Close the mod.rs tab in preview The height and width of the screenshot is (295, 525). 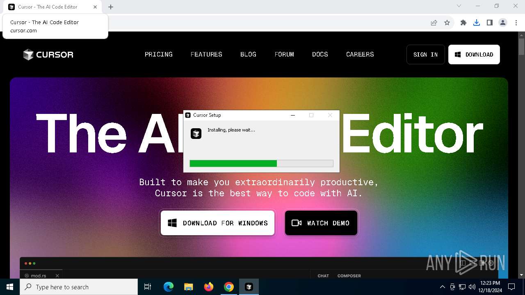pos(57,276)
